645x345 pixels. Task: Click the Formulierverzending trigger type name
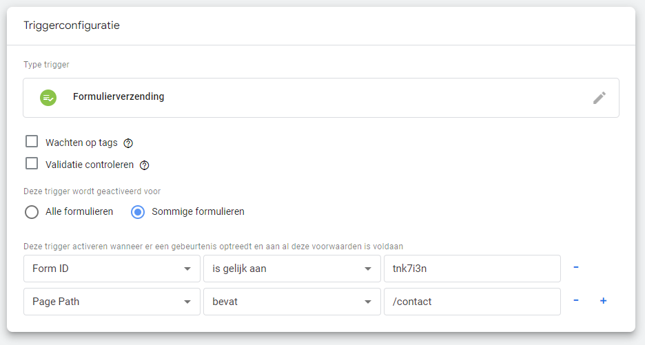[x=119, y=97]
